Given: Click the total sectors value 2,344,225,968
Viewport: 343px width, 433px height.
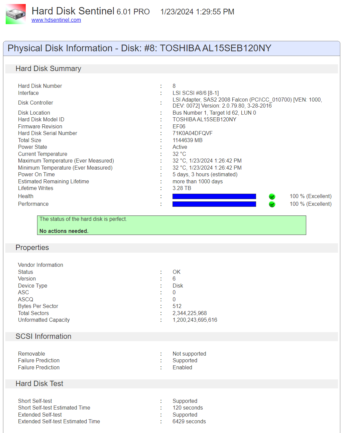Looking at the screenshot, I should point(190,313).
